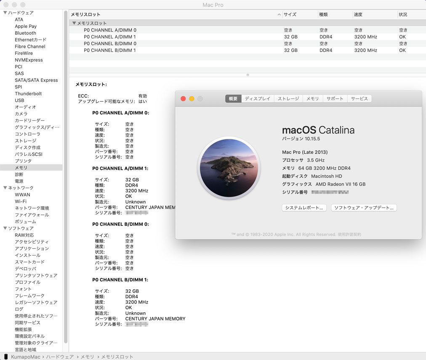Click the yellow minimize button on About window
Screen dimensions: 426x360
192,99
